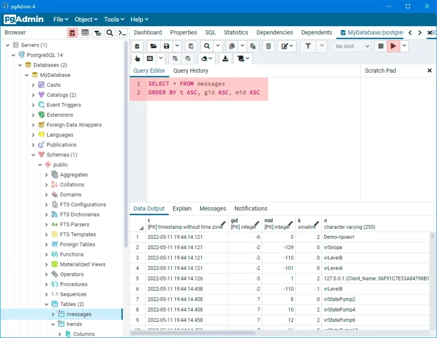437x338 pixels.
Task: Save file using floppy disk icon
Action: (166, 46)
